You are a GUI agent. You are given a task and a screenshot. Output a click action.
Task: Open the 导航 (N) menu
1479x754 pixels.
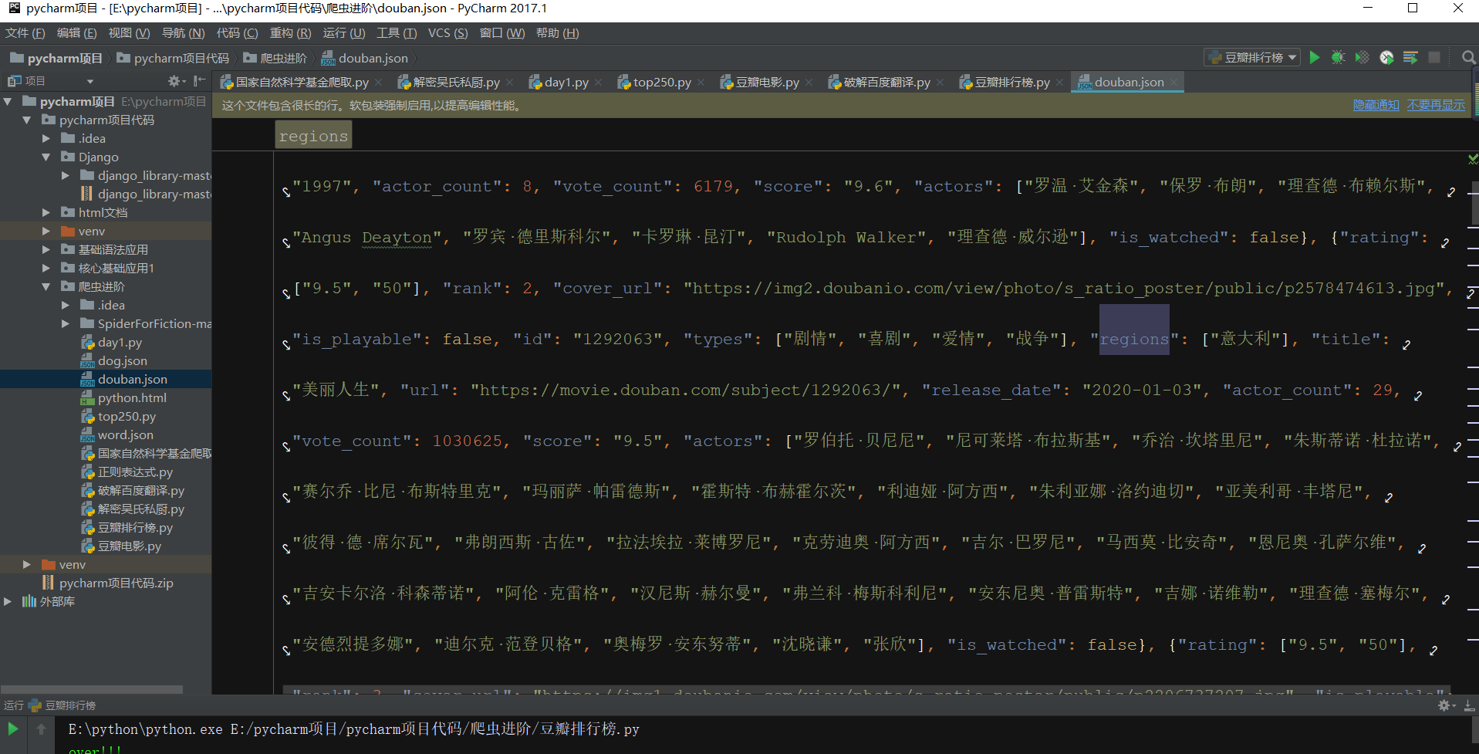click(x=184, y=33)
